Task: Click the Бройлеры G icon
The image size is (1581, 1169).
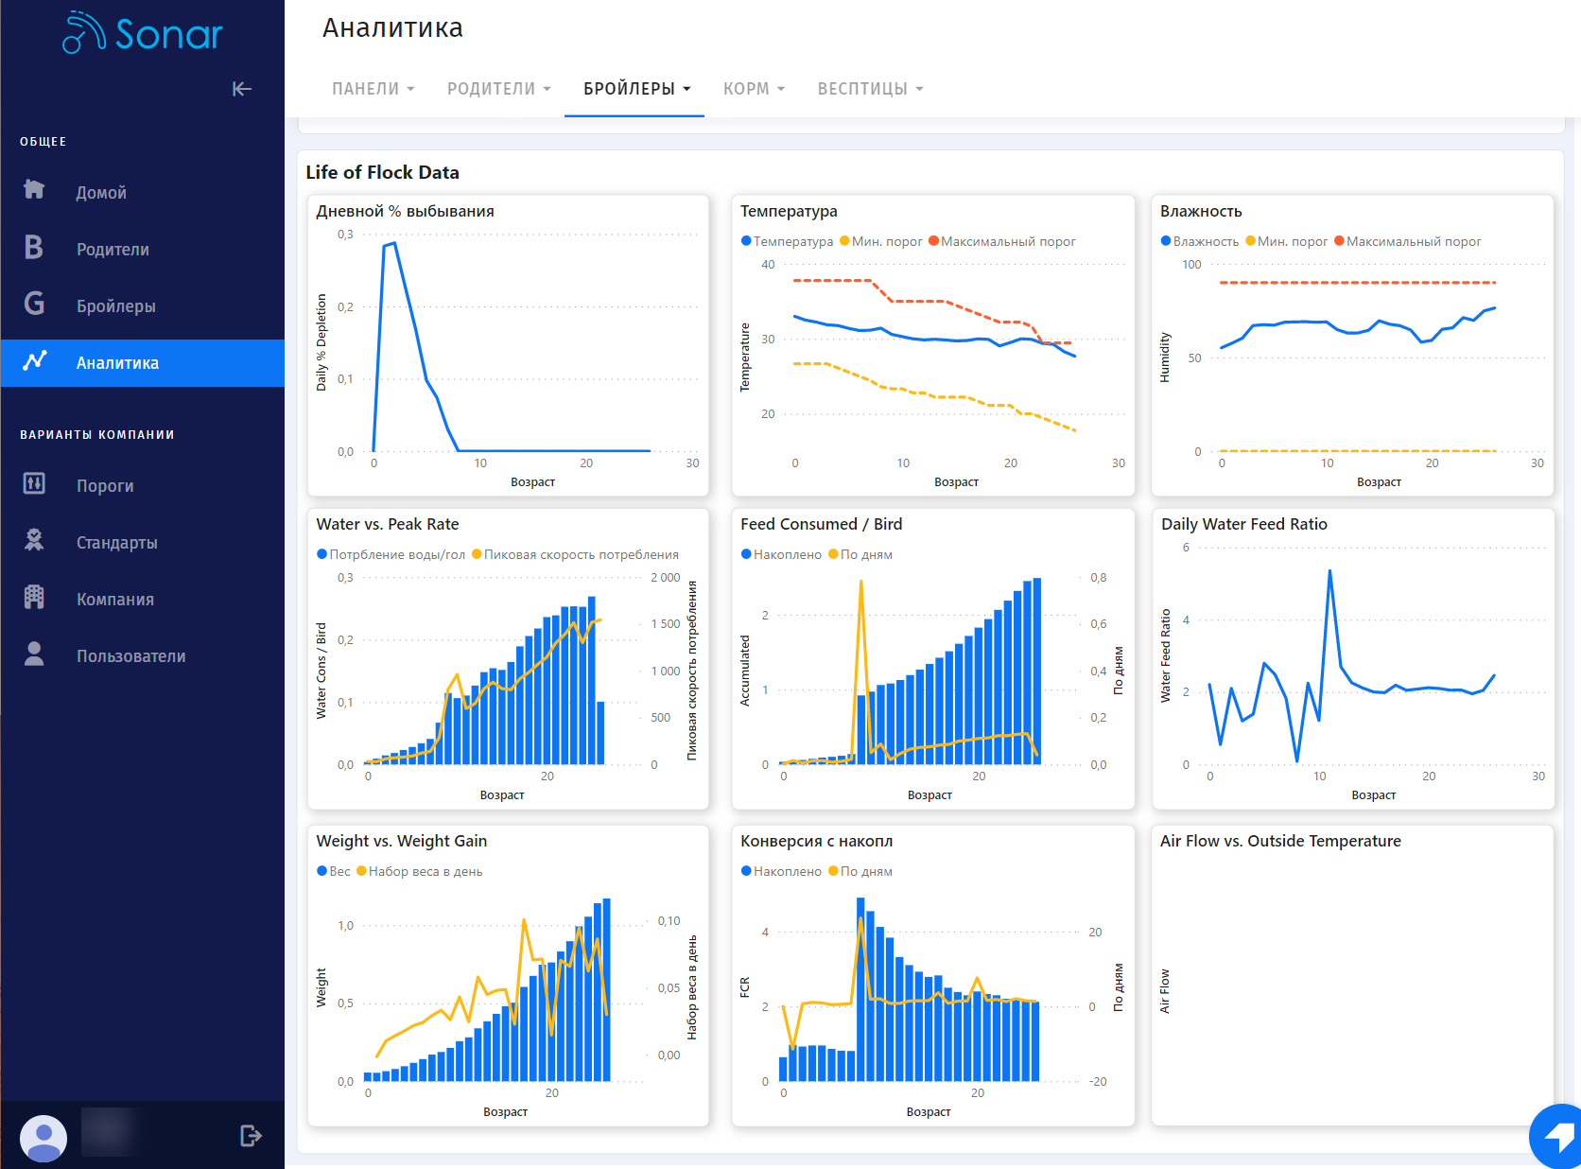Action: [x=34, y=304]
